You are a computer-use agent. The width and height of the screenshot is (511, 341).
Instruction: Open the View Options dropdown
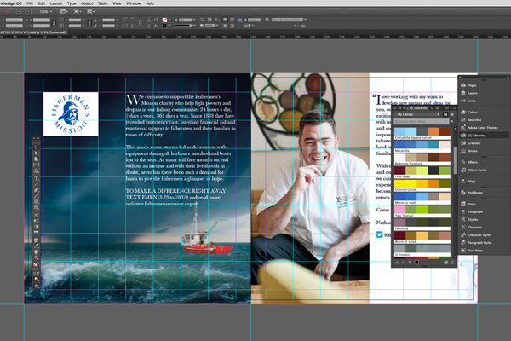tap(64, 11)
